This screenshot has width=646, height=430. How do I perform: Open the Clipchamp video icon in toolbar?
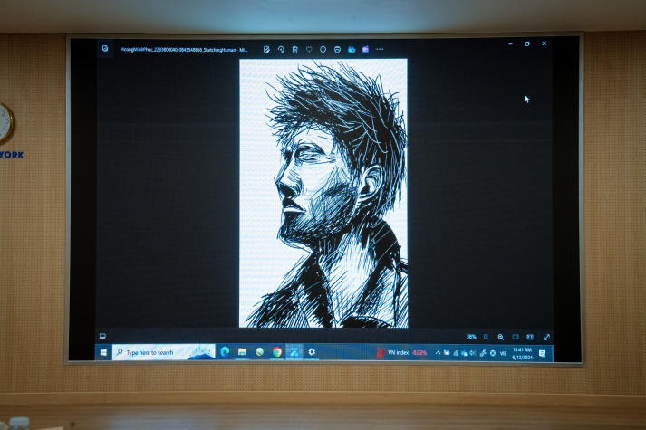point(365,50)
